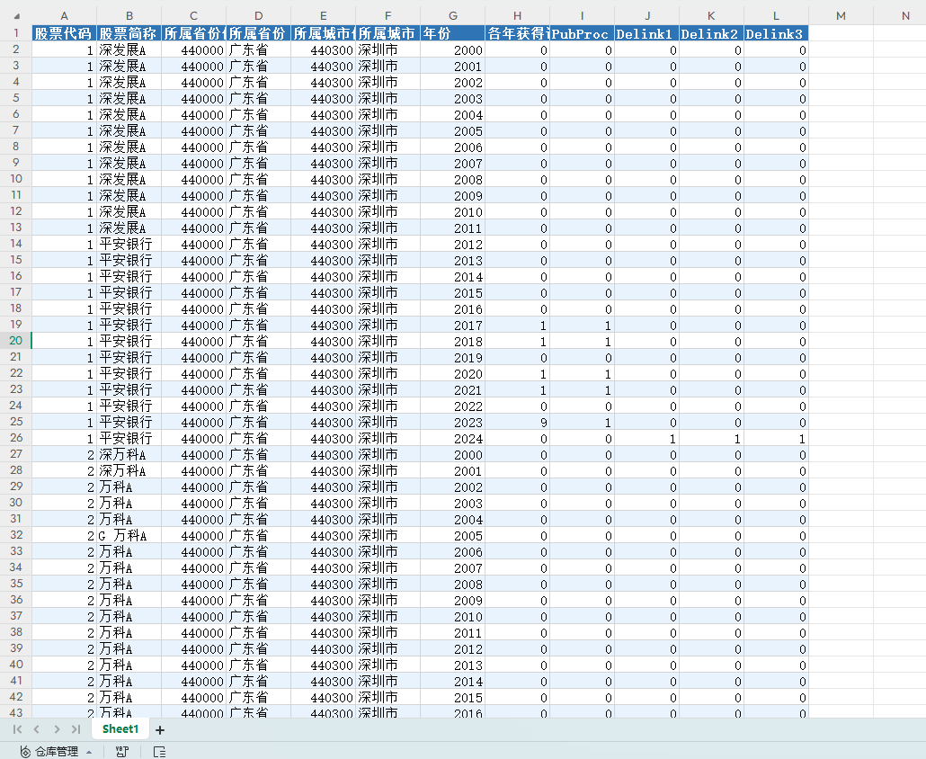Select the 440000 cell in row 5
The height and width of the screenshot is (759, 926).
point(193,98)
